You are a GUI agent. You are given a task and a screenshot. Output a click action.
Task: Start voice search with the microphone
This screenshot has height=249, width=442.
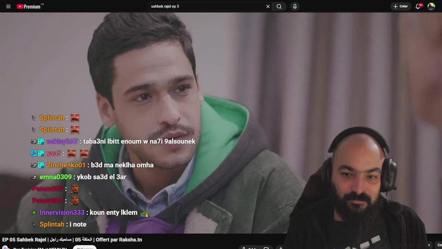click(x=295, y=6)
